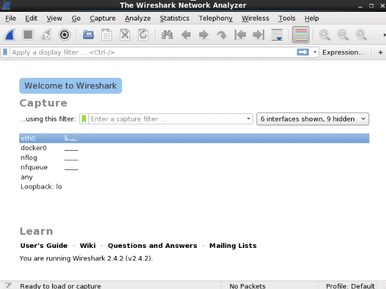Find a packet using the binoculars icon

click(167, 35)
